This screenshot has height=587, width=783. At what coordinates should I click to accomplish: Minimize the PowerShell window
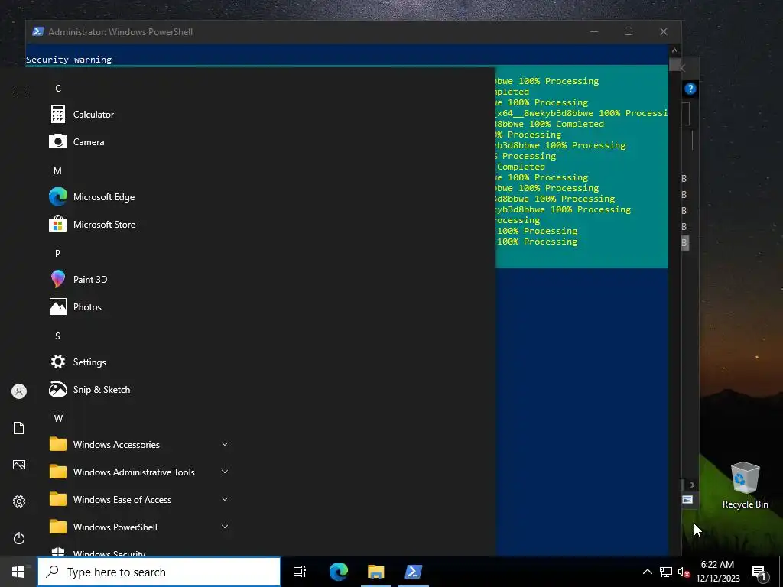click(593, 31)
